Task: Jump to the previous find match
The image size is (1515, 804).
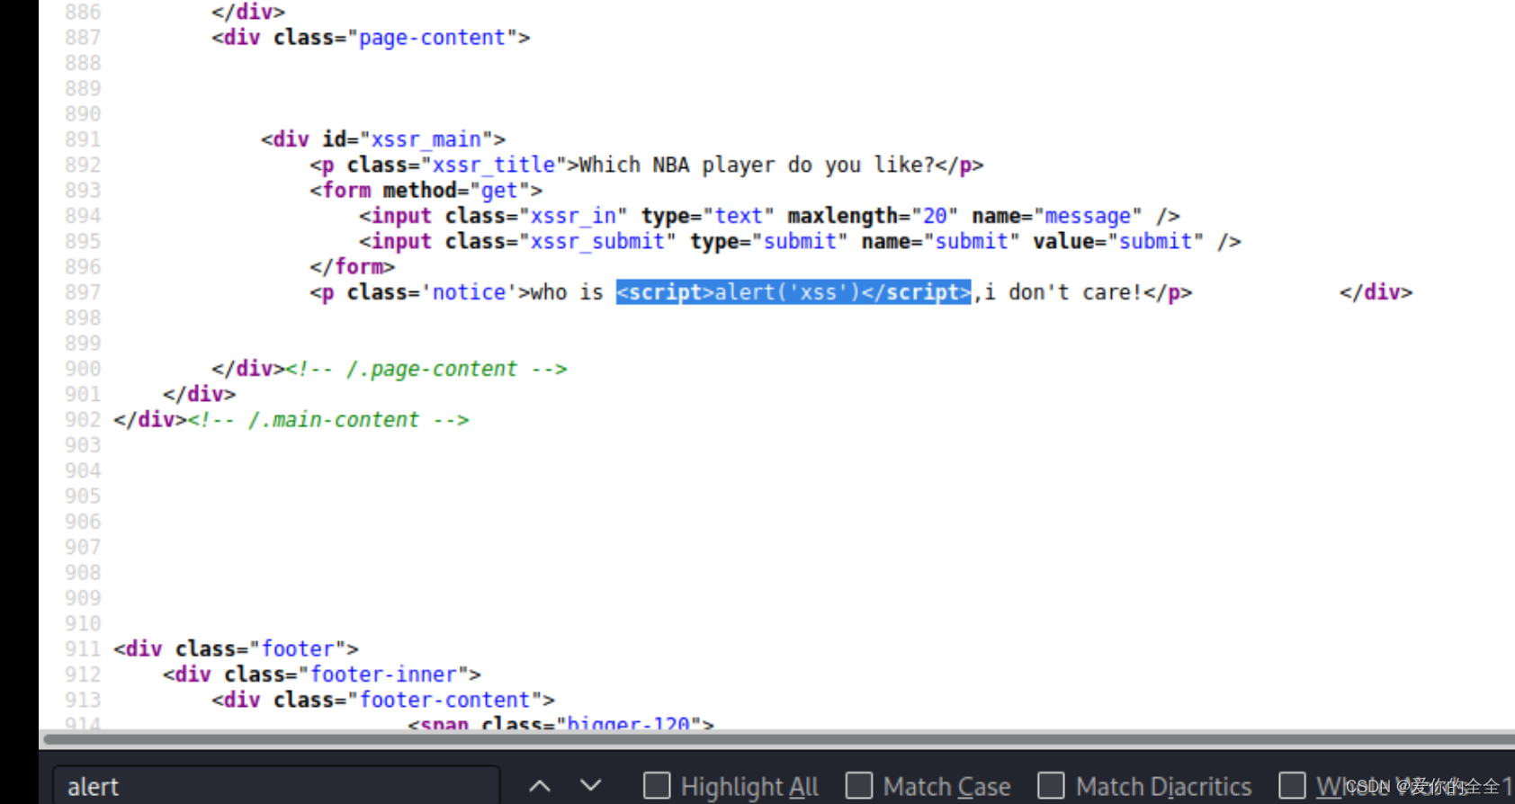Action: 540,786
